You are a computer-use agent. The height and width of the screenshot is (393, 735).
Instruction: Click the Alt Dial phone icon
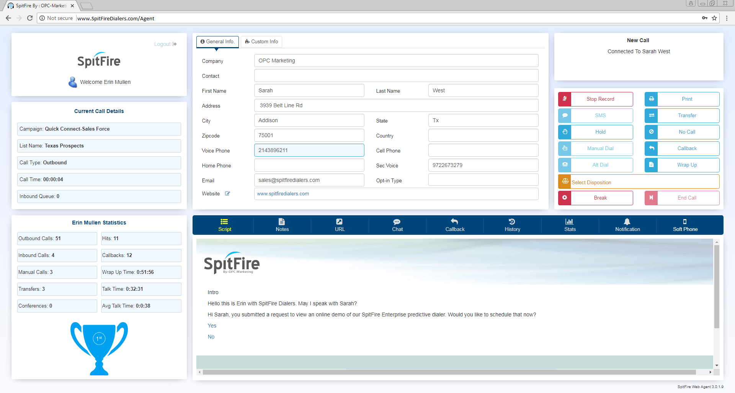565,165
